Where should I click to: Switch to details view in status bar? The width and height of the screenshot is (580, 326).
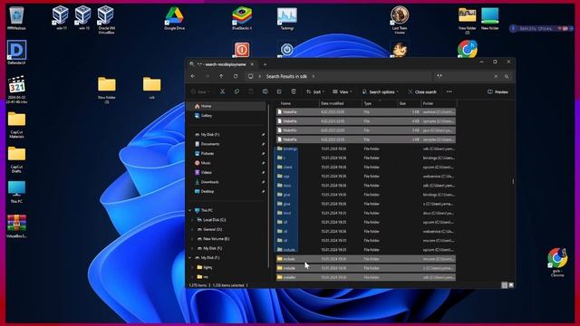click(x=504, y=285)
